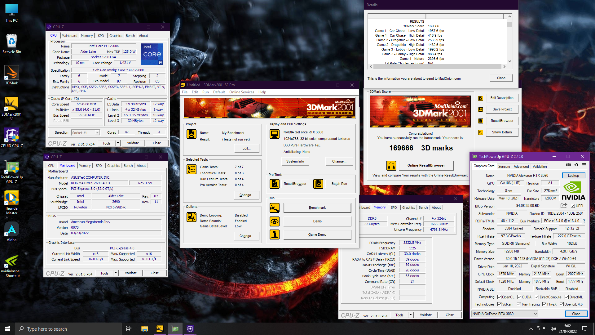
Task: Click the taskbar search box
Action: point(68,329)
